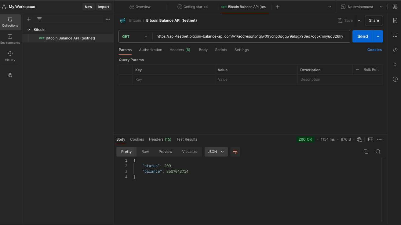Expand the JSON format dropdown
The width and height of the screenshot is (401, 225).
(216, 152)
